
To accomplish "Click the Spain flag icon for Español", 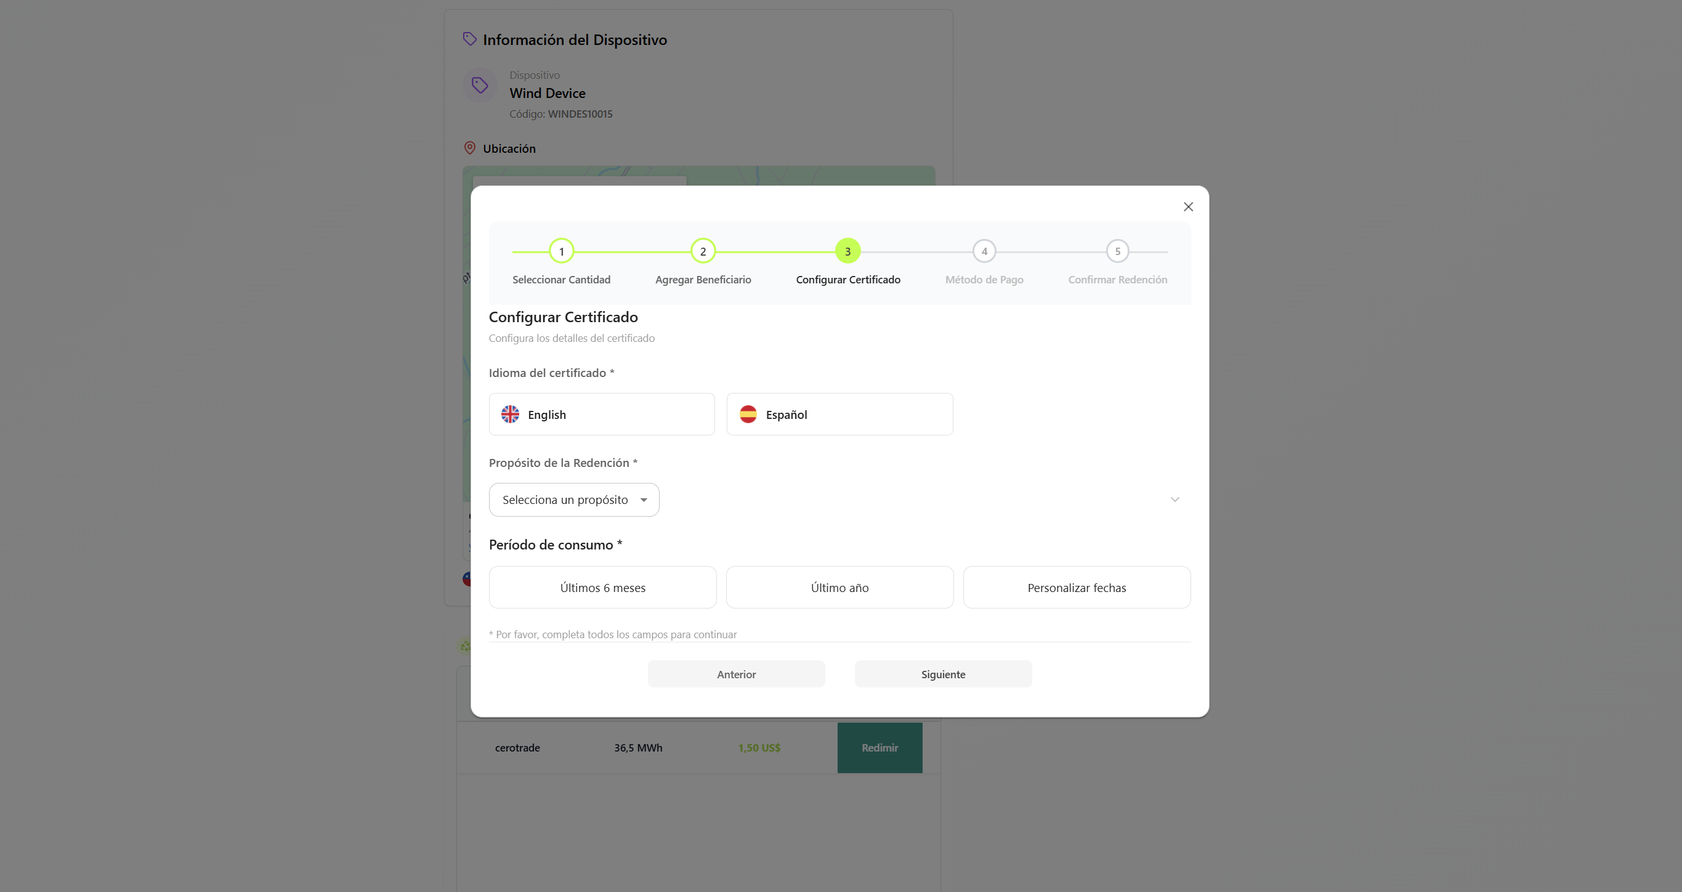I will click(x=748, y=414).
